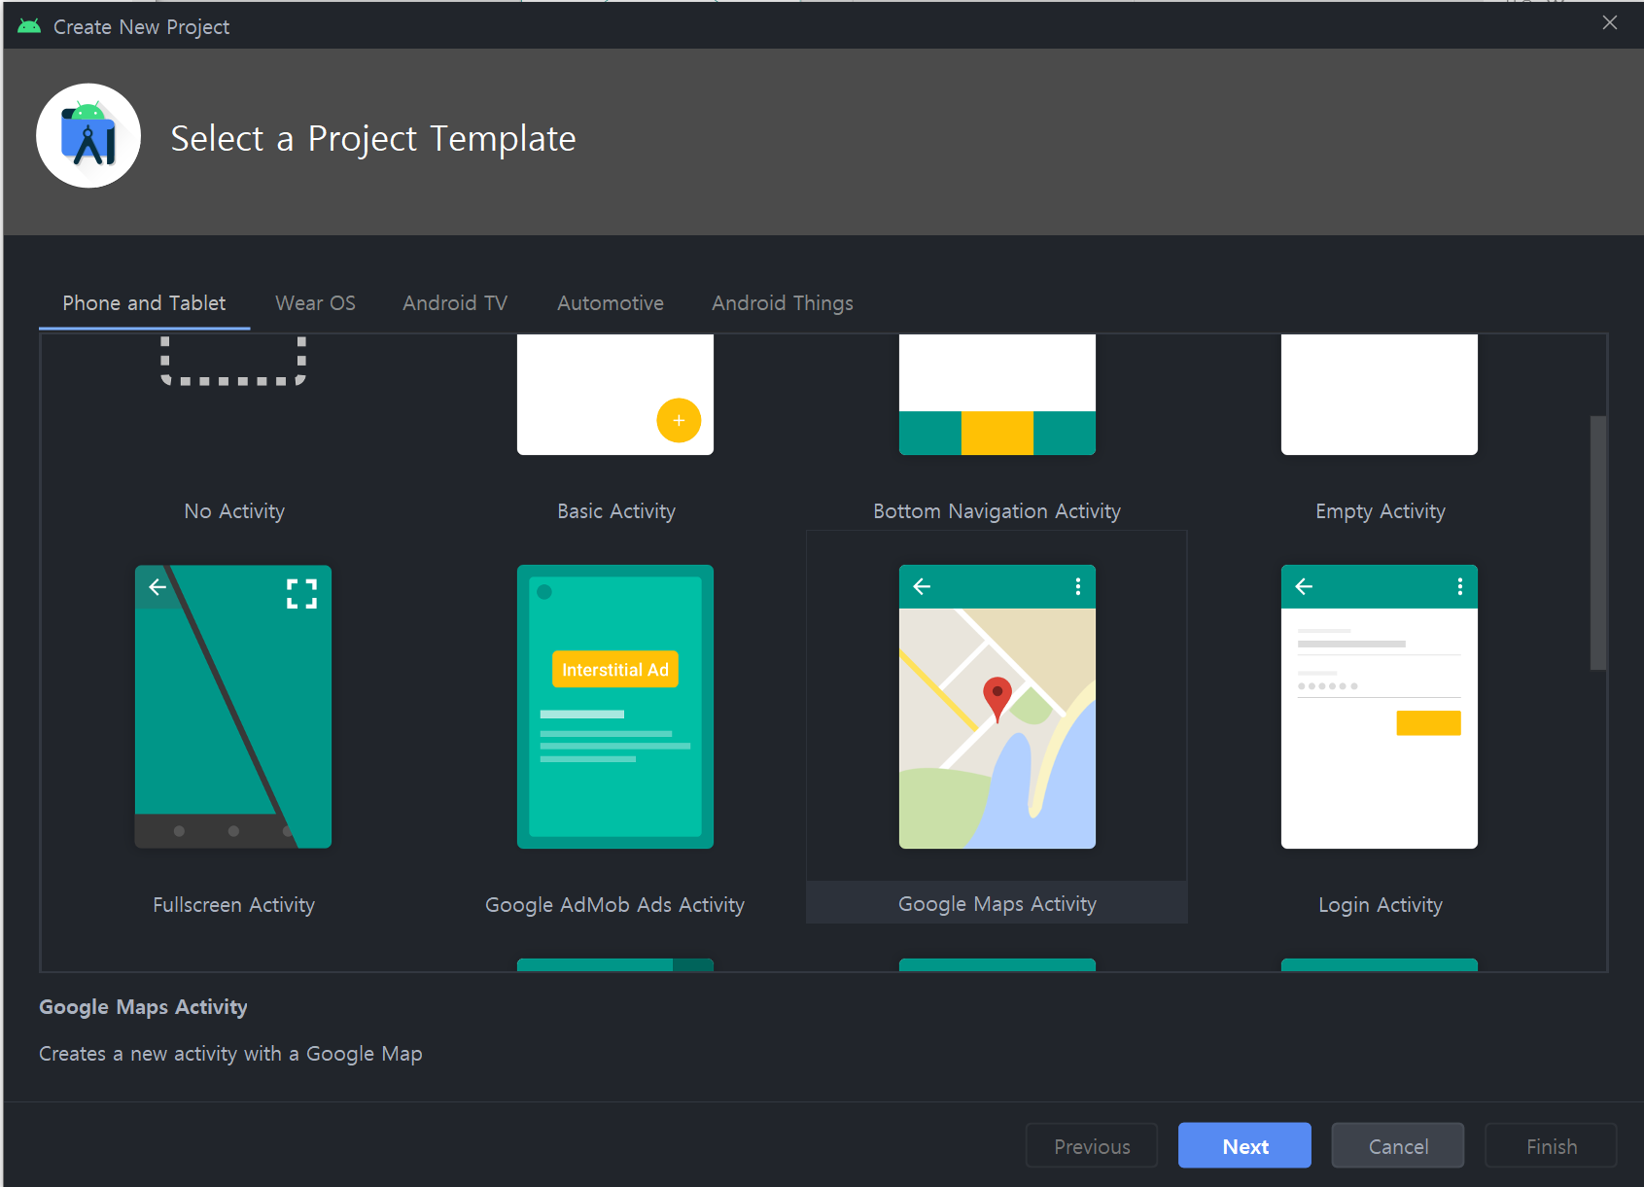Choose the No Activity template thumbnail
The width and height of the screenshot is (1644, 1187).
233,361
